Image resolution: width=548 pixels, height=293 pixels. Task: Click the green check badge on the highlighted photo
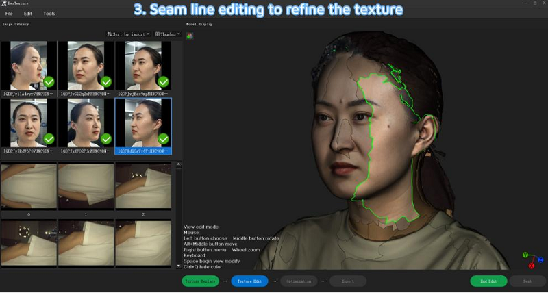click(x=164, y=139)
